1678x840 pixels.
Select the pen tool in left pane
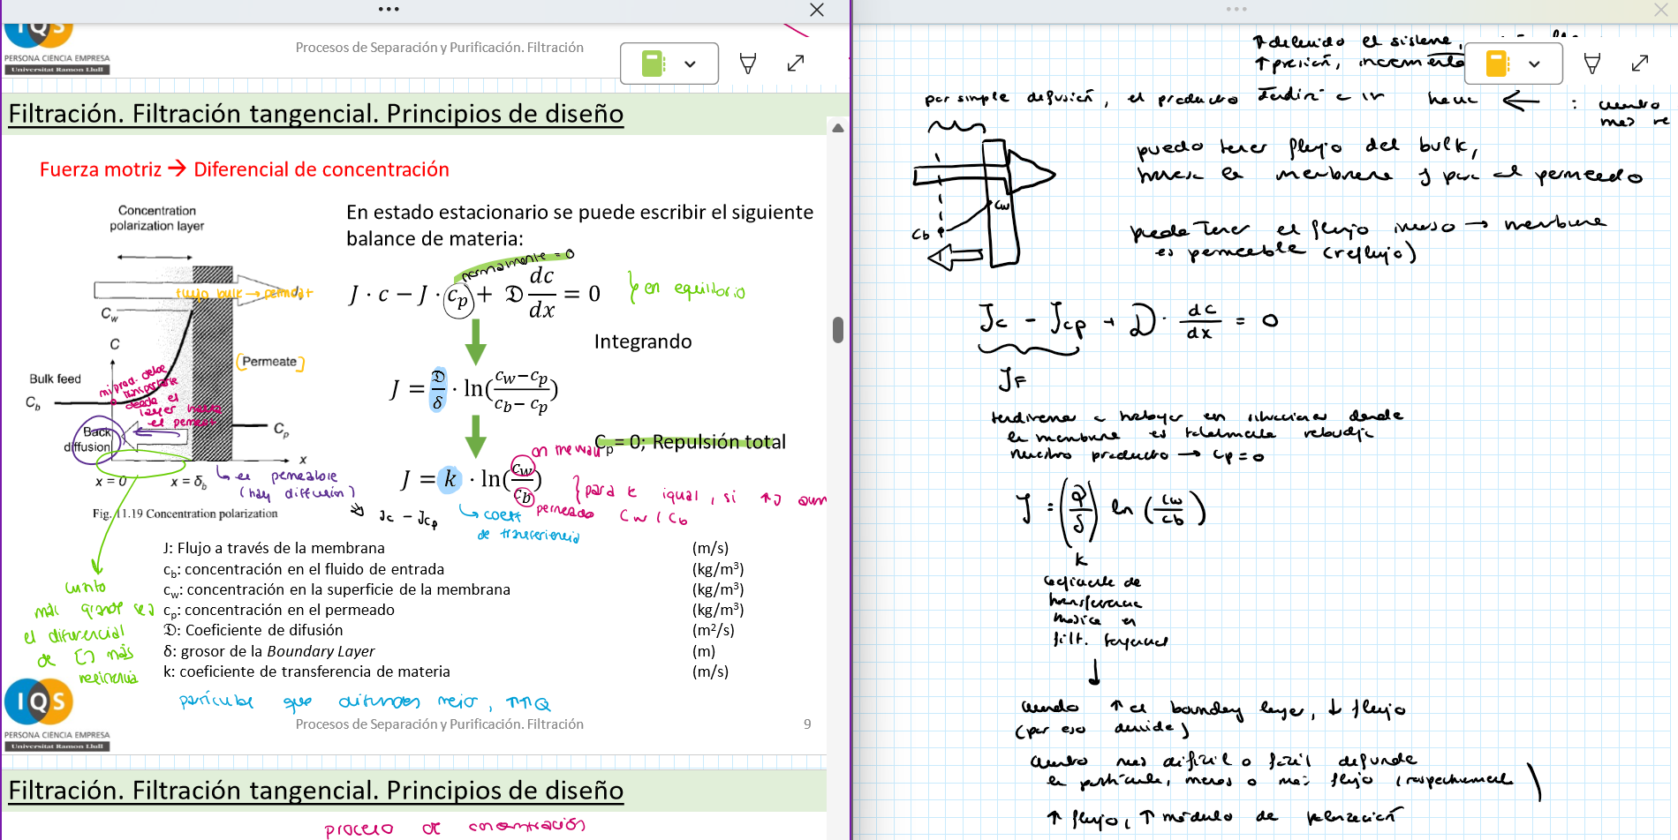(x=747, y=64)
